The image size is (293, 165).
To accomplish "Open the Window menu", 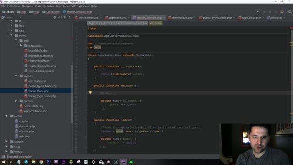I will click(x=83, y=6).
